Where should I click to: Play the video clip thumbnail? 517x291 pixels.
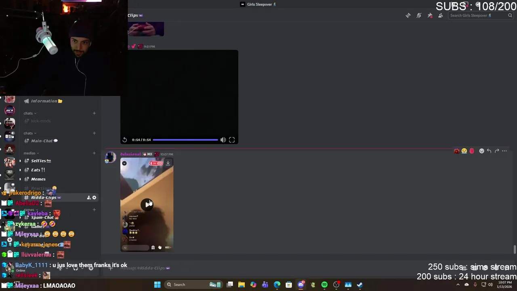pyautogui.click(x=147, y=205)
